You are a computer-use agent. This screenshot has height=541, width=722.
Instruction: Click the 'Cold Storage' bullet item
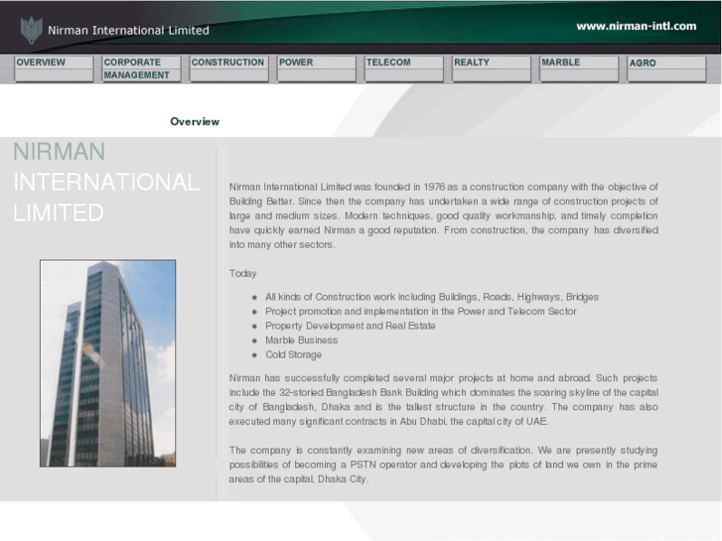click(293, 354)
